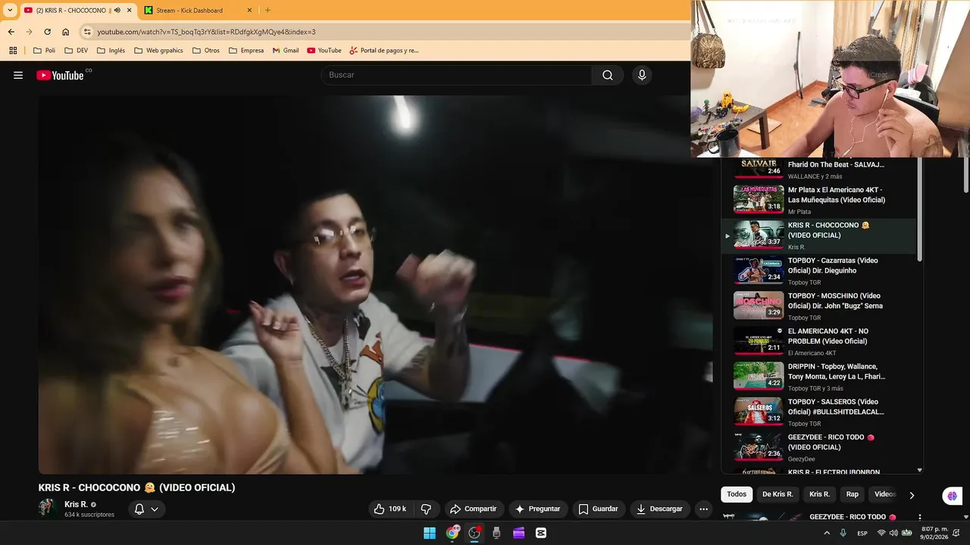The width and height of the screenshot is (970, 545).
Task: Show more filter chips with right arrow
Action: (x=912, y=495)
